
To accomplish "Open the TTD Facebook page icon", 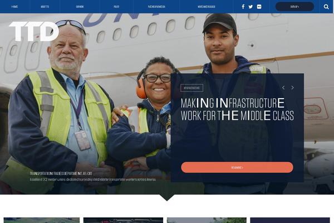I will [x=243, y=7].
